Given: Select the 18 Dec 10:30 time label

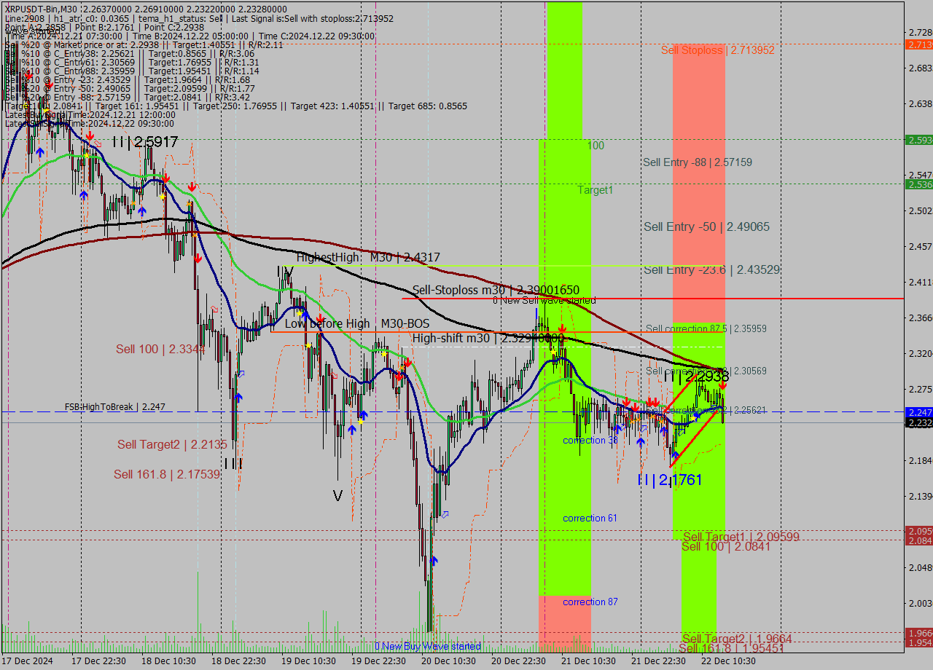Looking at the screenshot, I should 168,661.
